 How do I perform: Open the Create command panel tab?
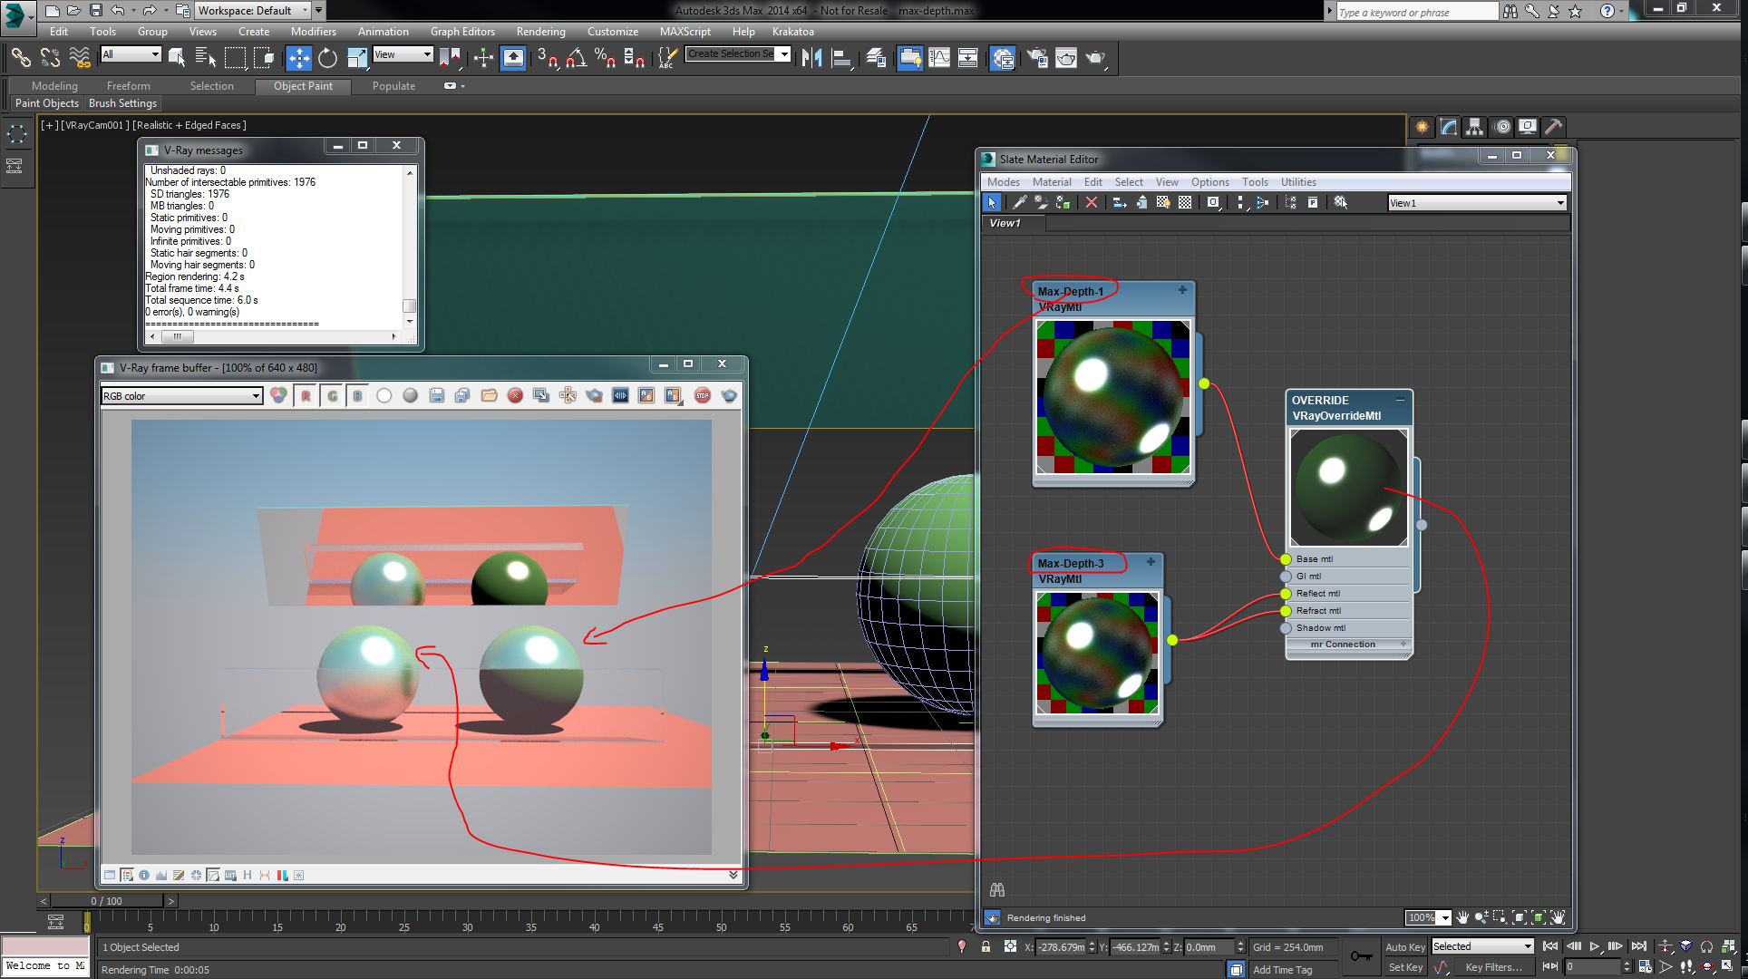coord(1422,127)
